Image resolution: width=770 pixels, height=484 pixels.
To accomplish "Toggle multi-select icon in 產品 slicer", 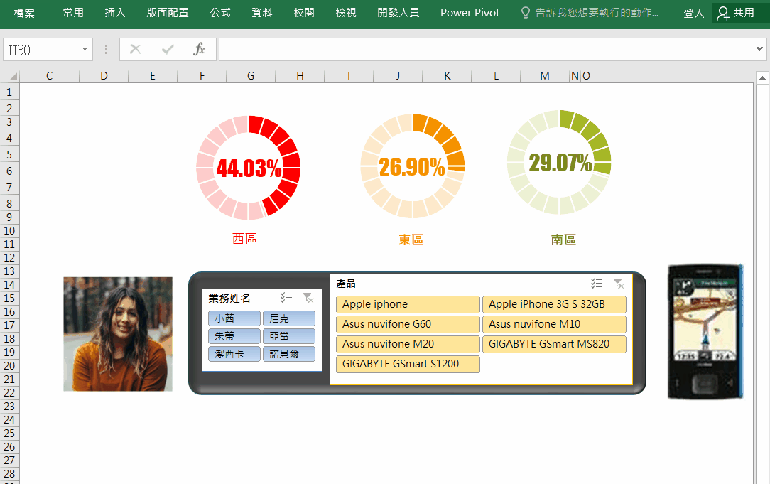I will 597,284.
